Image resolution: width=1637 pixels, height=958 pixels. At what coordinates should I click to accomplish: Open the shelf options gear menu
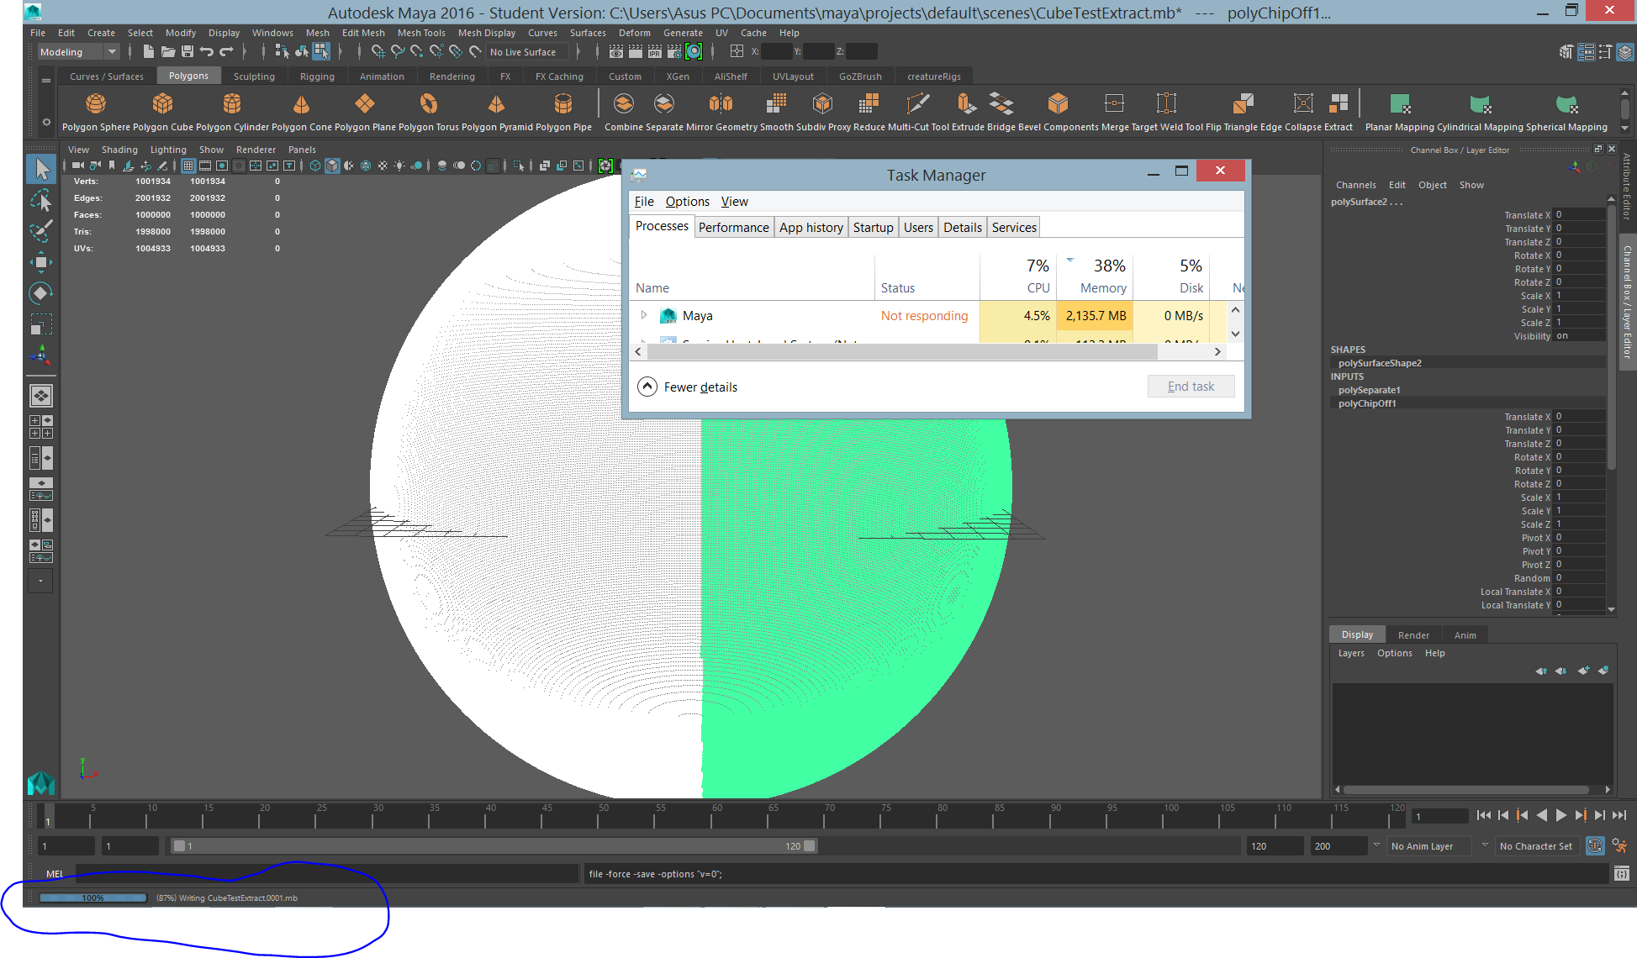click(x=46, y=122)
